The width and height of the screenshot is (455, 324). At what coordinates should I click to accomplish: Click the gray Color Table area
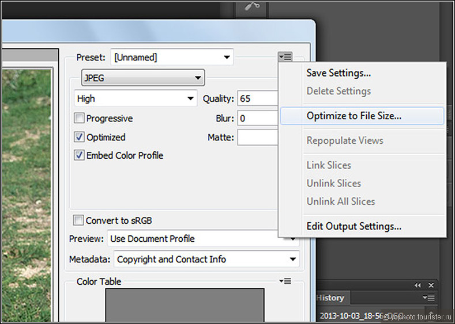[185, 304]
